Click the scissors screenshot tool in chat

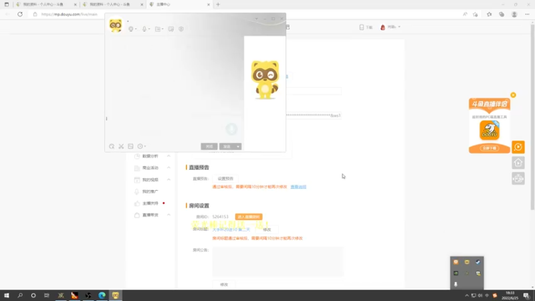[x=121, y=146]
